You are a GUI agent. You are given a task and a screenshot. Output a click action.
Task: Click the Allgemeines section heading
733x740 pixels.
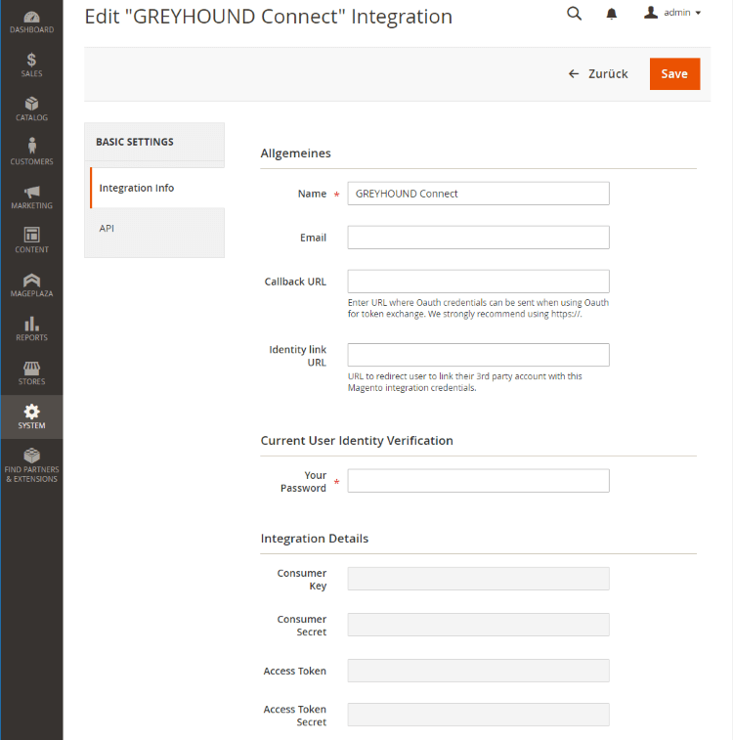pyautogui.click(x=296, y=153)
